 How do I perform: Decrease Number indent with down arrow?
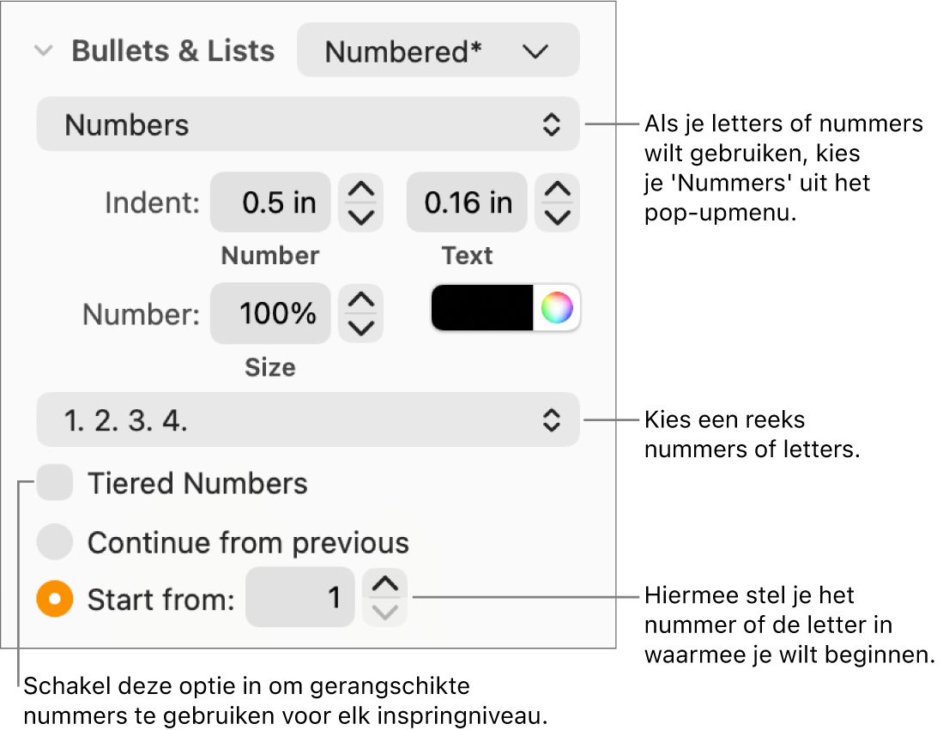360,217
